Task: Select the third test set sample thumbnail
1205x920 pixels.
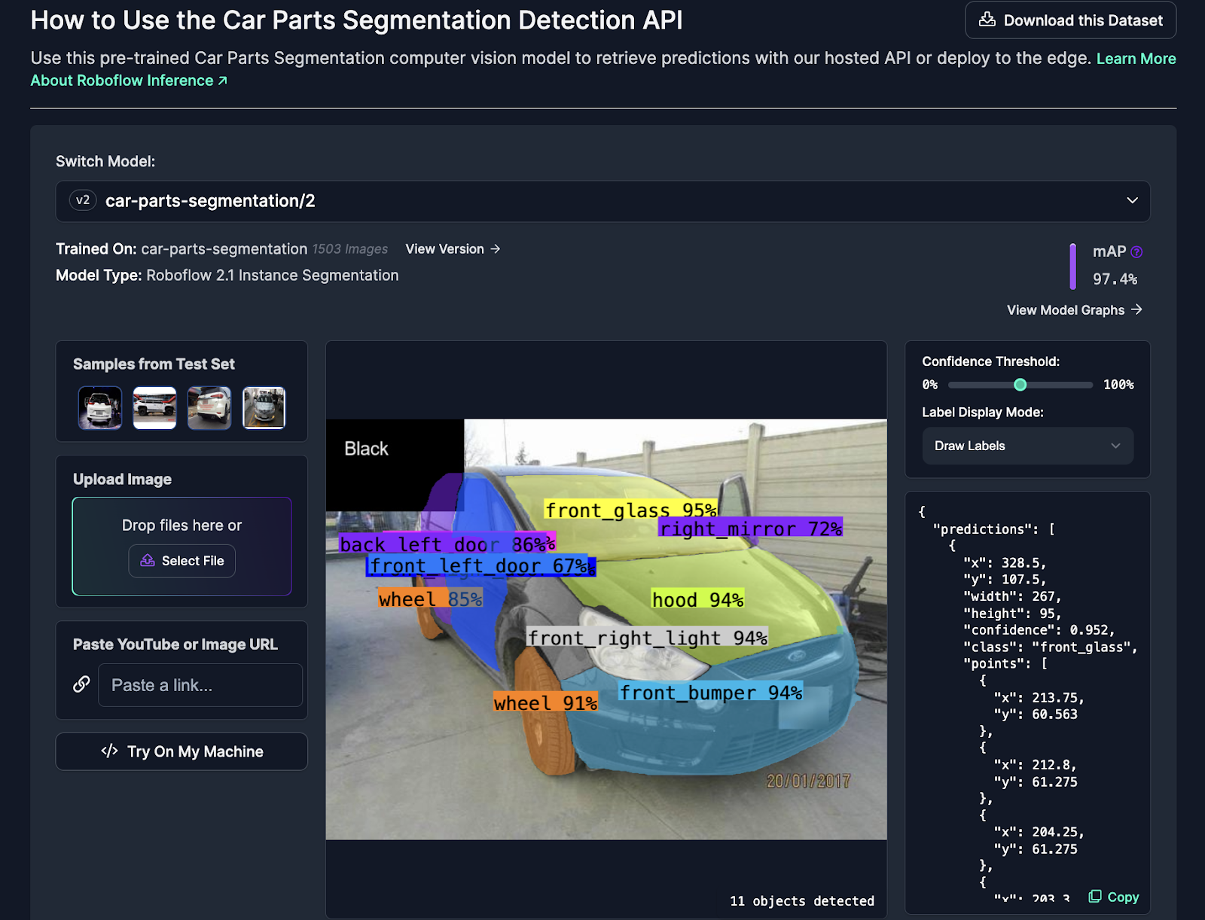Action: point(209,407)
